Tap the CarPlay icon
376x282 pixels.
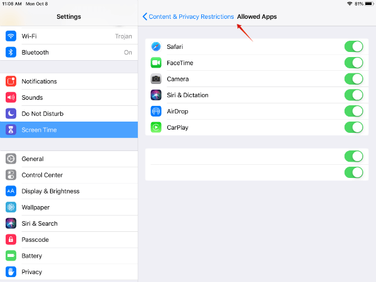click(x=156, y=127)
